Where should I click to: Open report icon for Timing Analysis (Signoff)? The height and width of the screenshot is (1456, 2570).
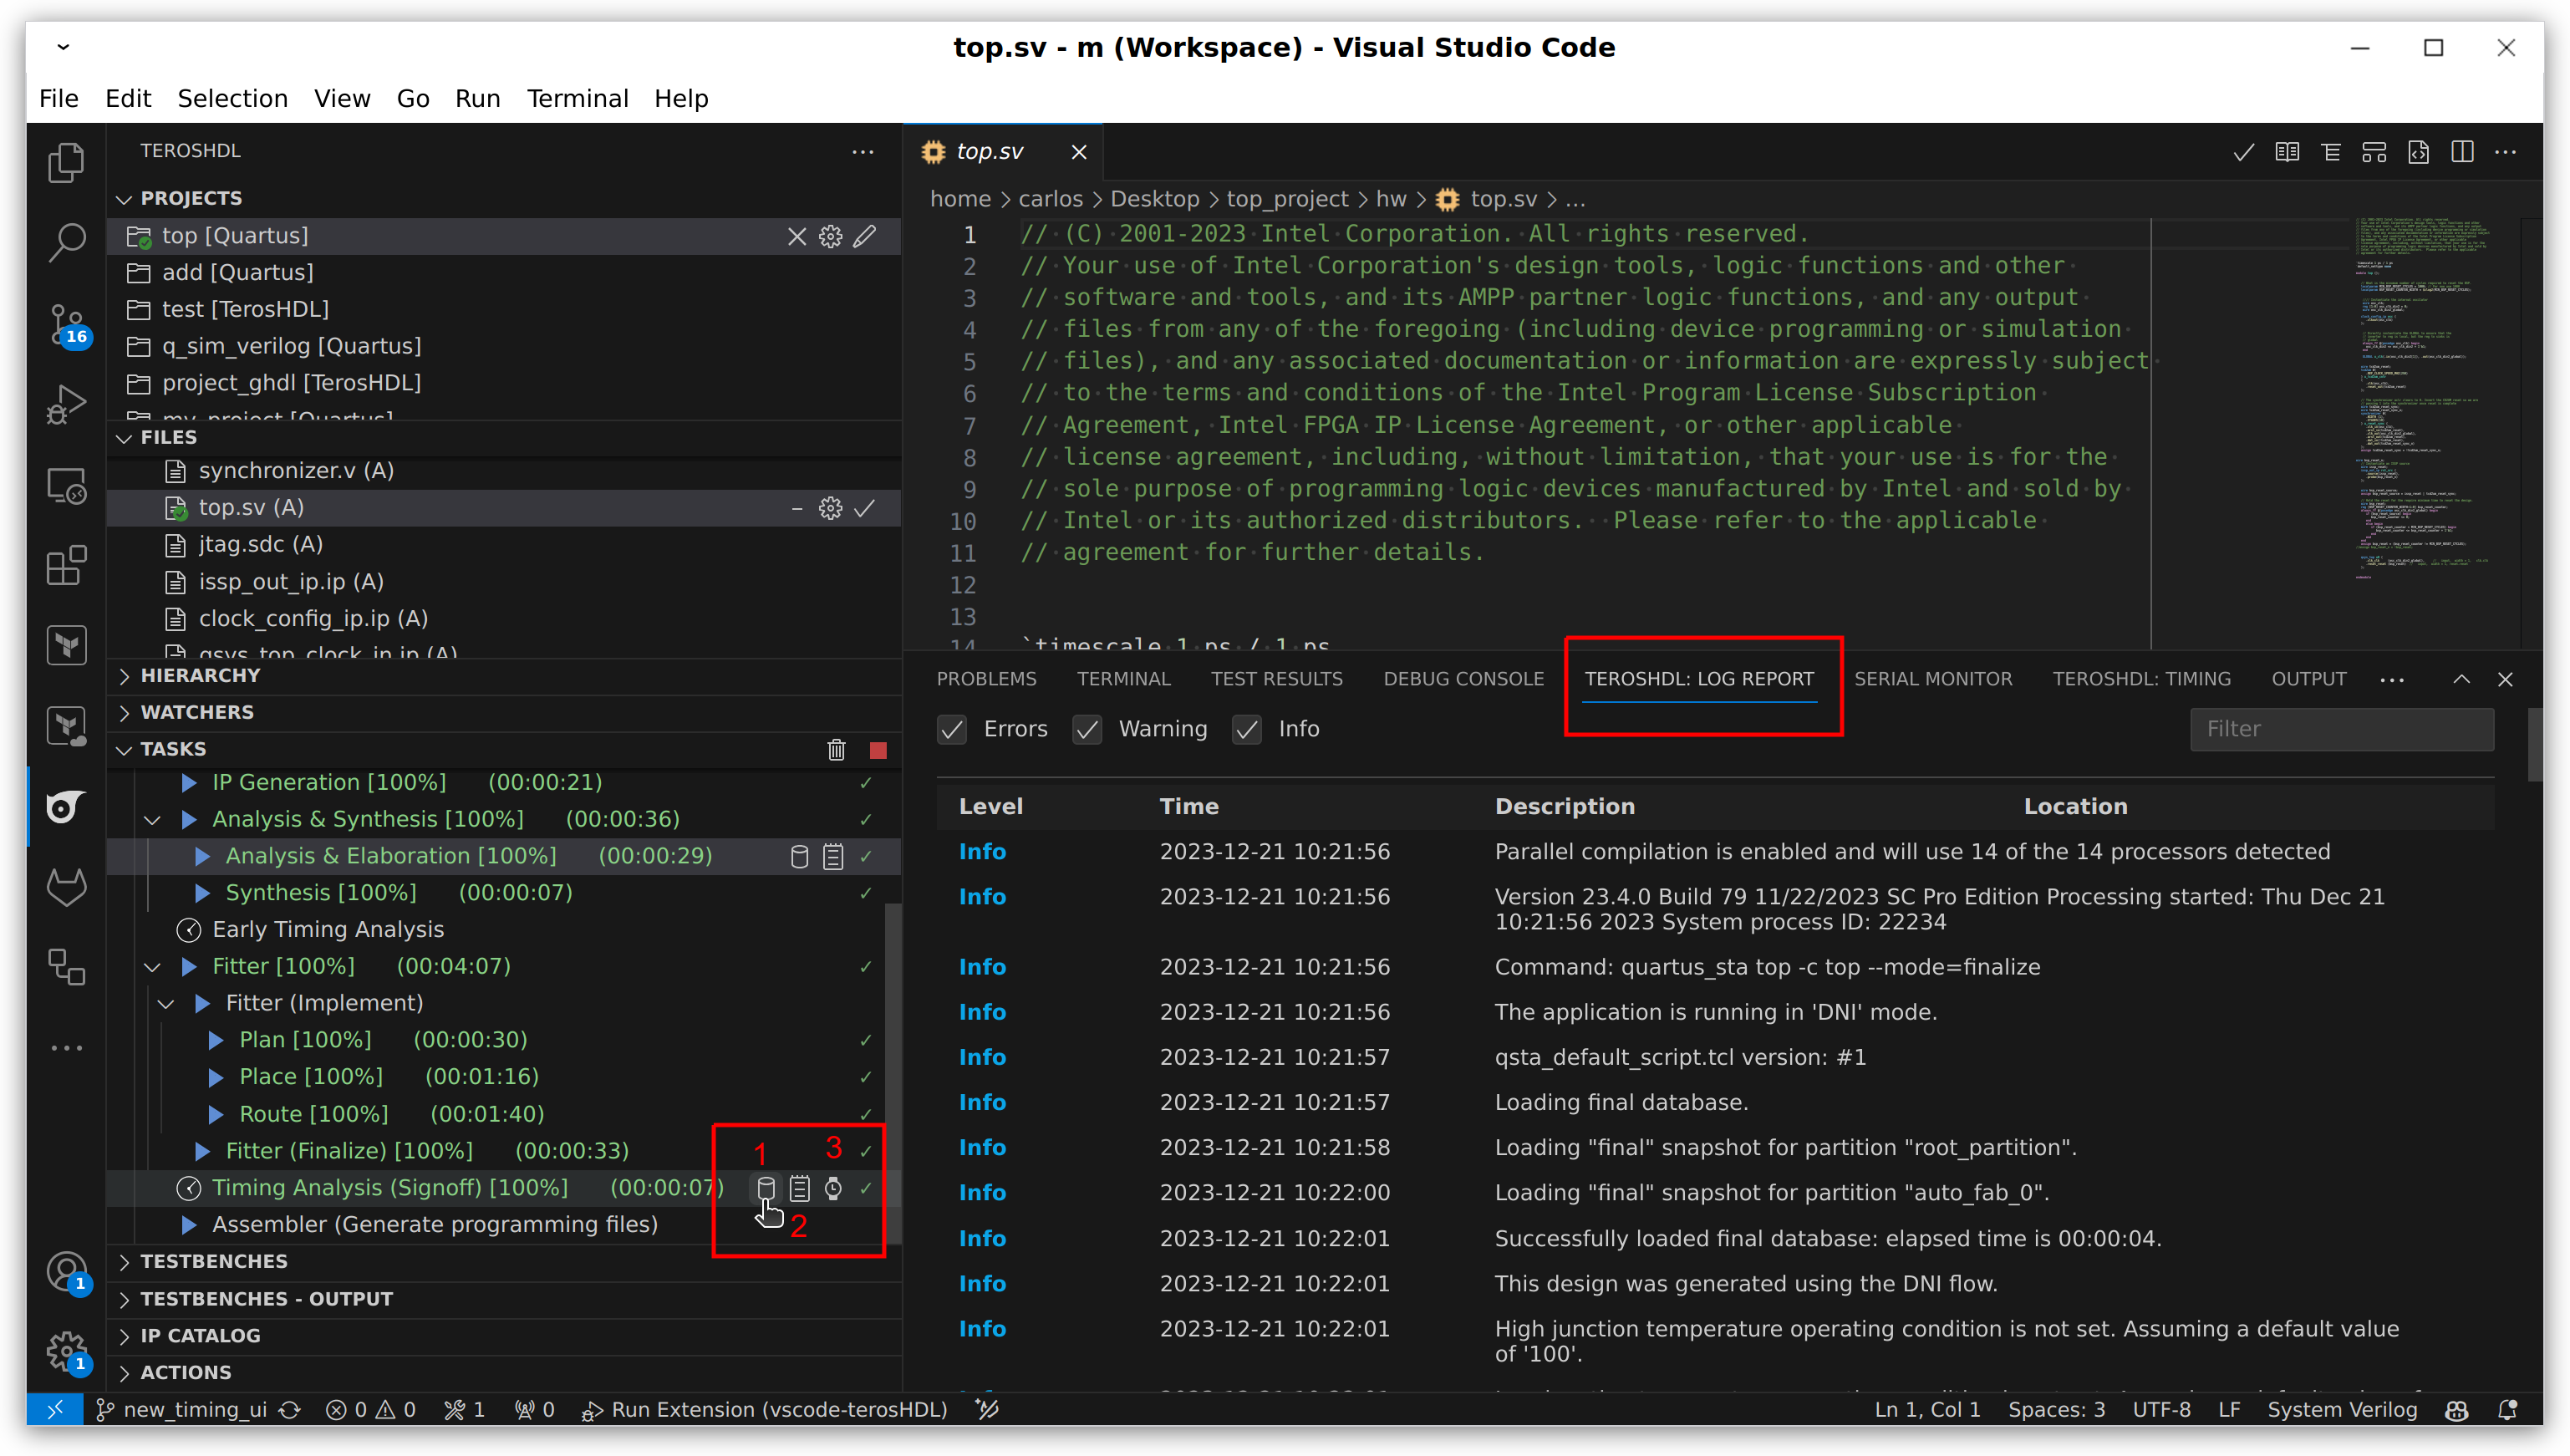tap(766, 1188)
